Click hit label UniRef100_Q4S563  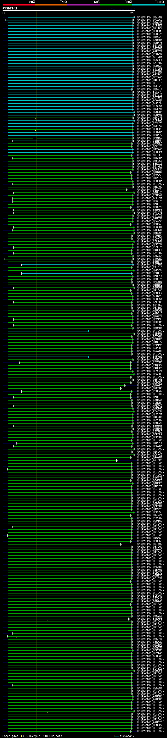click(150, 538)
